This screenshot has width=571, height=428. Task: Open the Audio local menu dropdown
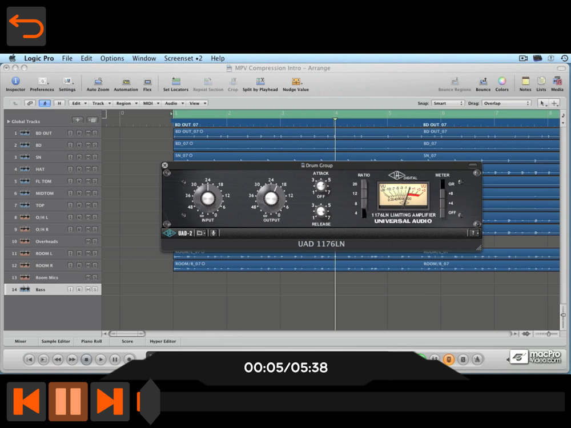tap(174, 103)
